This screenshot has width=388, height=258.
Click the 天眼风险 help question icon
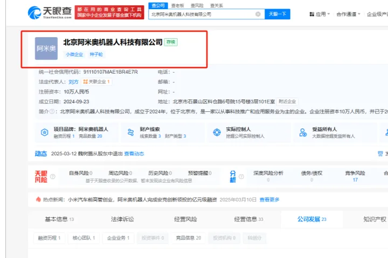tap(53, 176)
